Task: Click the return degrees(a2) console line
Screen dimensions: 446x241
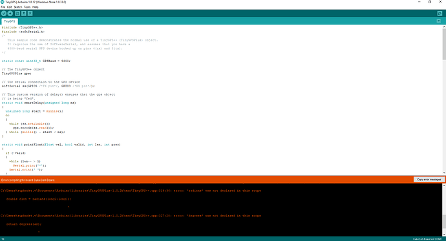Action: click(x=24, y=224)
